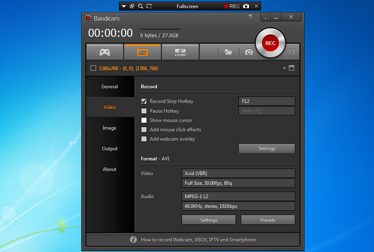Click the info icon in the bottom bar
Viewport: 374px width, 252px height.
(x=133, y=240)
